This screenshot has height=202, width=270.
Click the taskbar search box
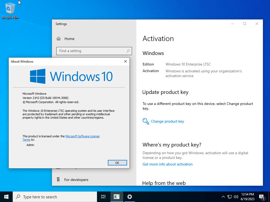pyautogui.click(x=55, y=197)
